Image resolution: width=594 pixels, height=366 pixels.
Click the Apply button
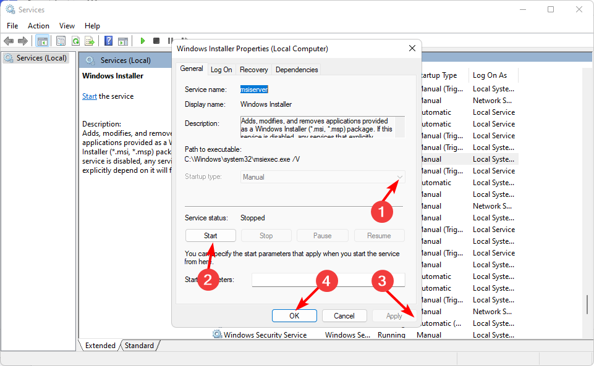[394, 316]
